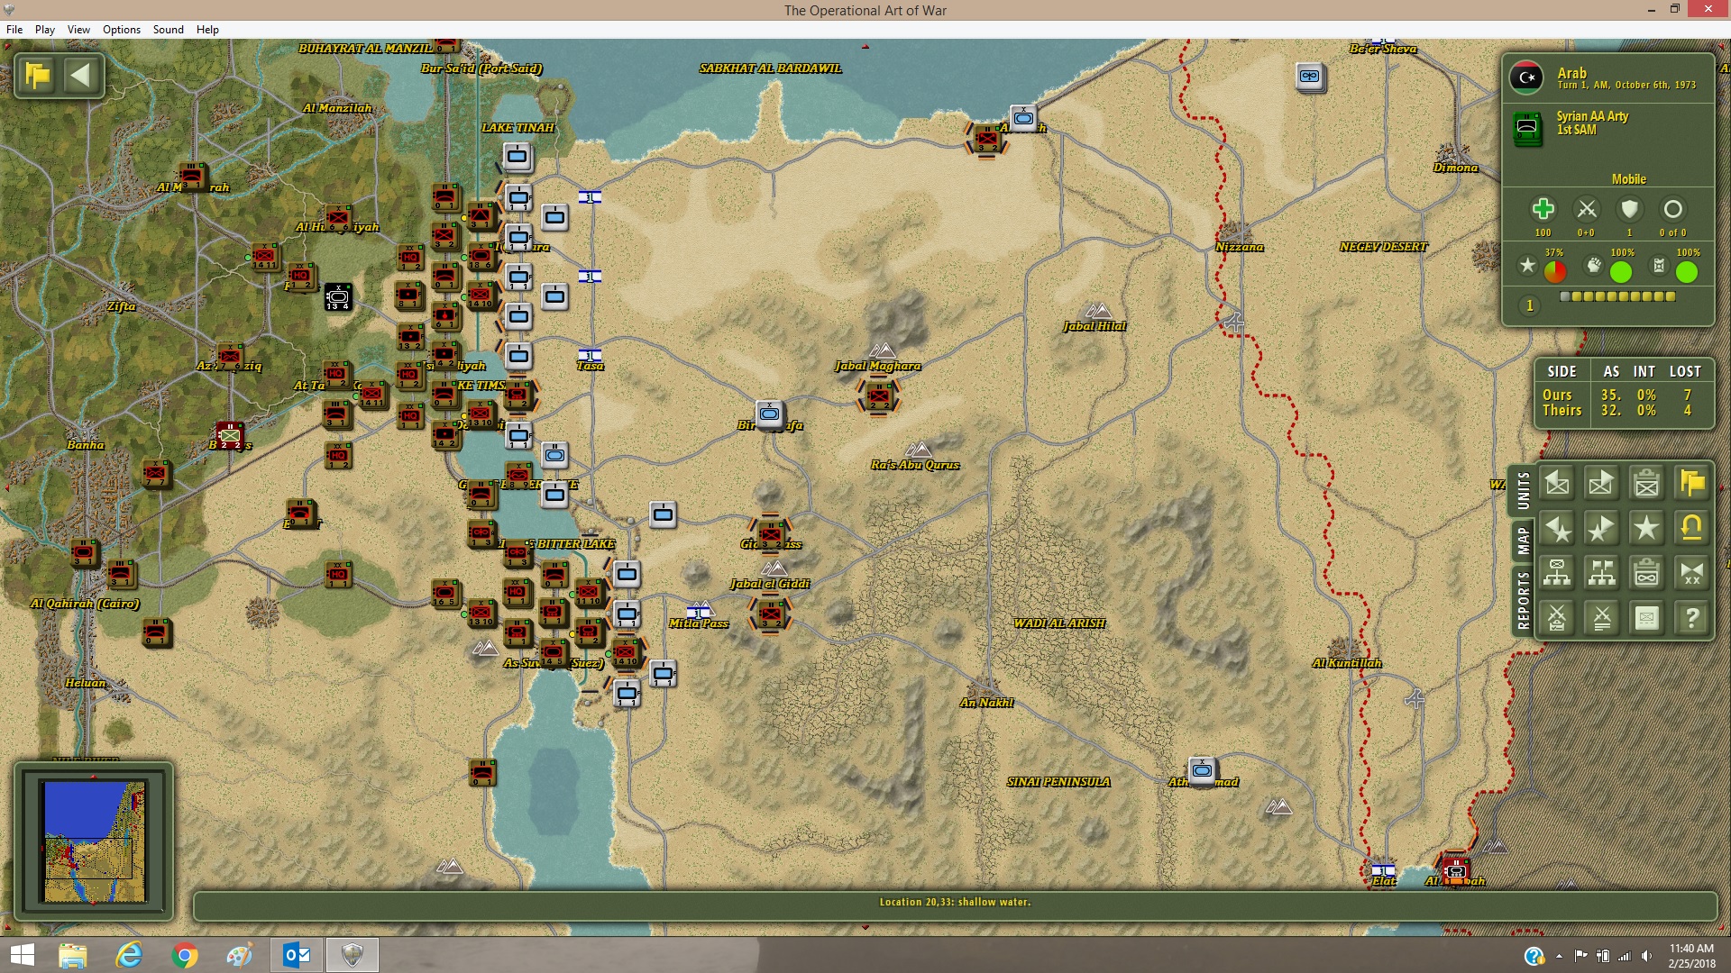Switch to the MAP side tab
Image resolution: width=1731 pixels, height=973 pixels.
click(1523, 540)
